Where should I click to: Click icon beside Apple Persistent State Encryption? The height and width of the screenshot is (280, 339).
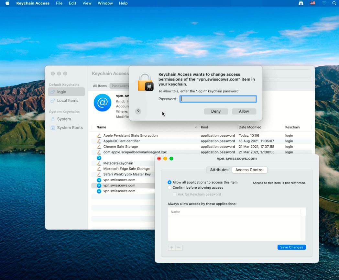99,135
